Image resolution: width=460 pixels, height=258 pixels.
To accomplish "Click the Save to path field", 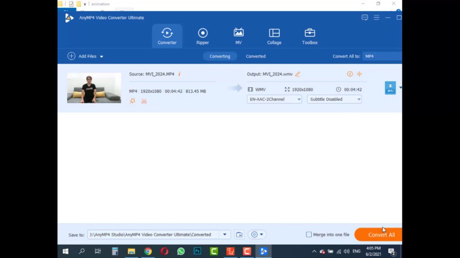I will [x=153, y=235].
